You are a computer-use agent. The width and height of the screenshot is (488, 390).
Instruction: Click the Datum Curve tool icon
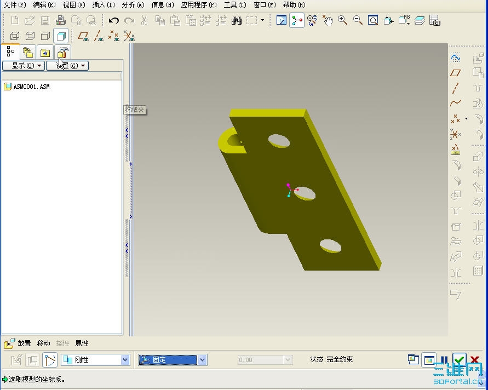455,103
